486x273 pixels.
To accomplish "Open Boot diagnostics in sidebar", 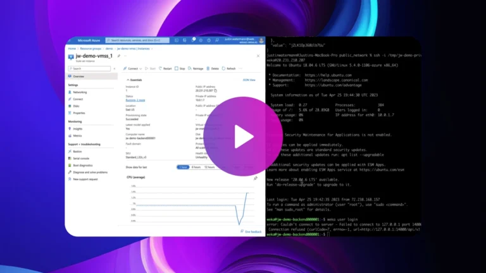I will coord(82,166).
